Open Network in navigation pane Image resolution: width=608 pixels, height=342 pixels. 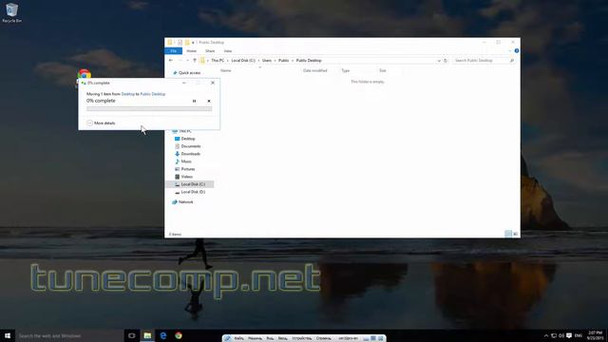pyautogui.click(x=182, y=202)
